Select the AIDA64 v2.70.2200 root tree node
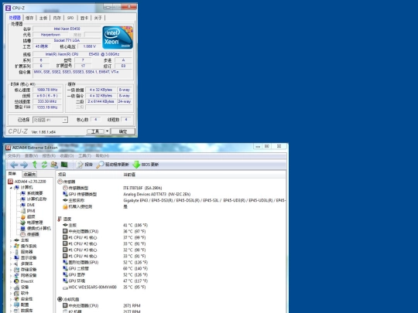This screenshot has height=313, width=418. click(x=27, y=182)
